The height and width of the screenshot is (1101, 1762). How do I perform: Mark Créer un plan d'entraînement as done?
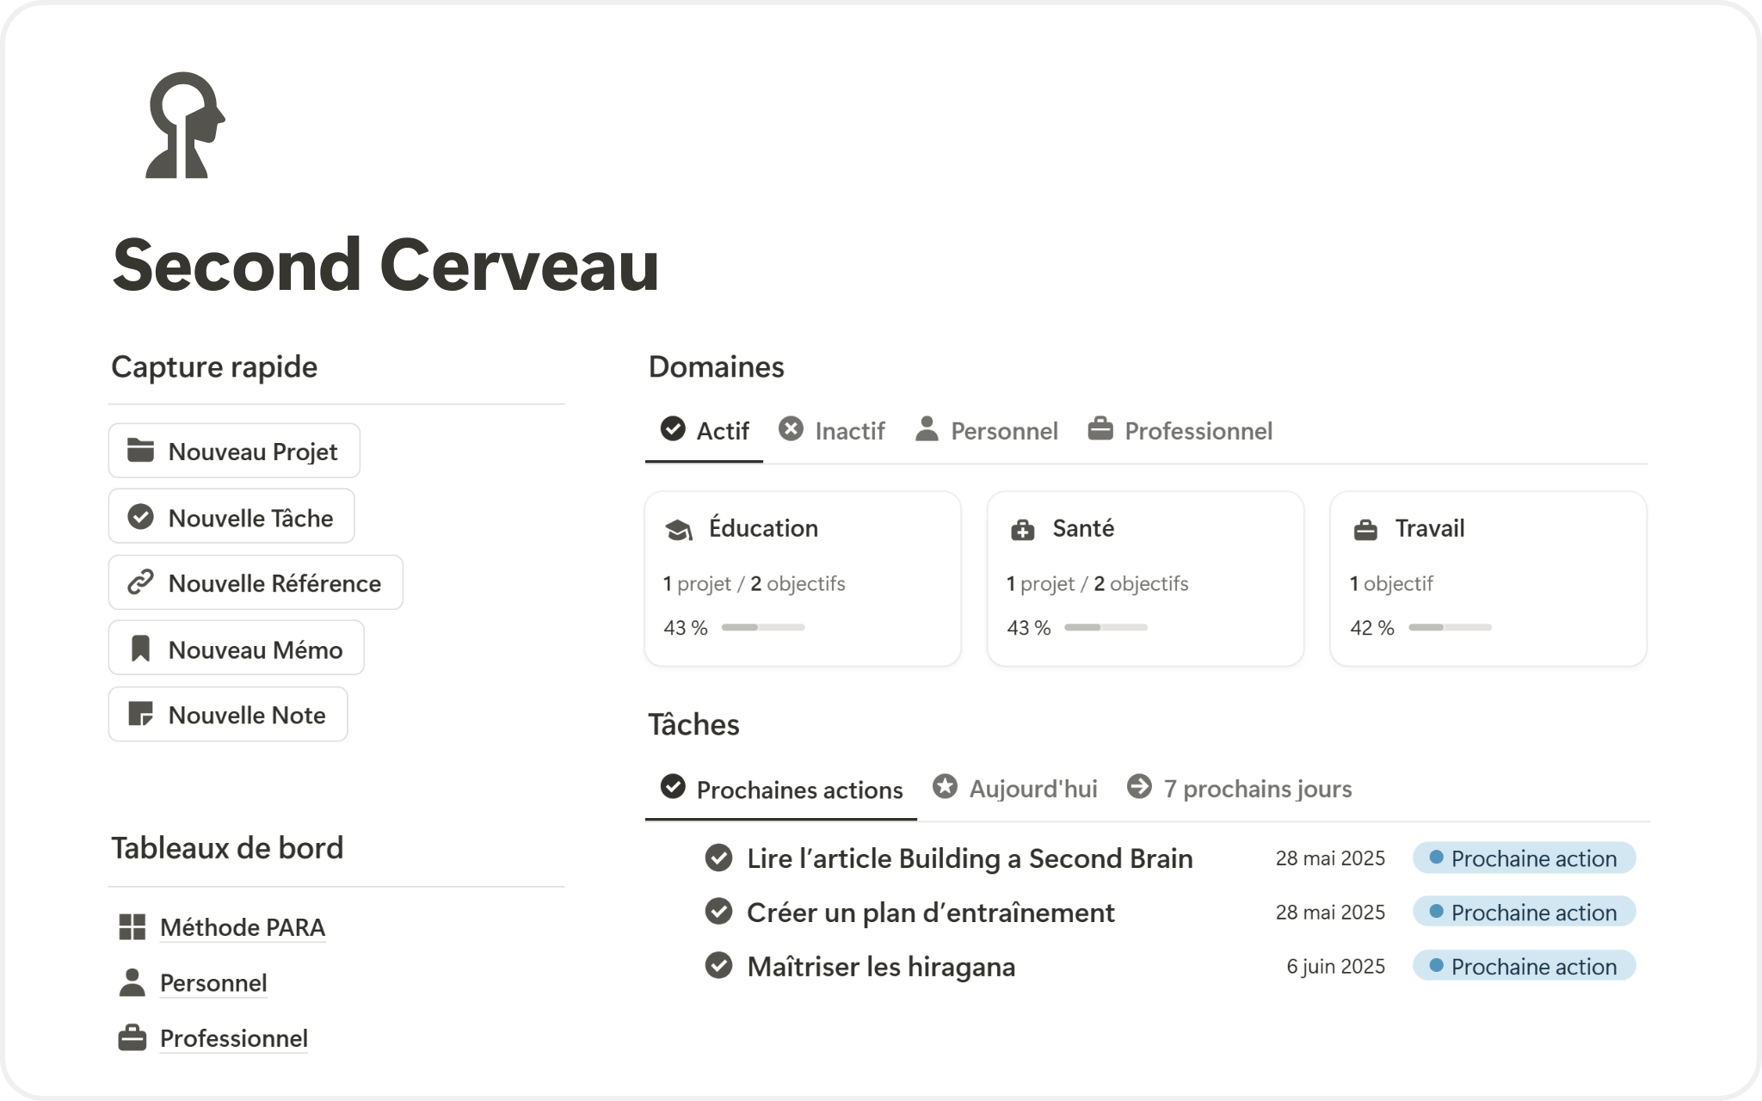718,912
